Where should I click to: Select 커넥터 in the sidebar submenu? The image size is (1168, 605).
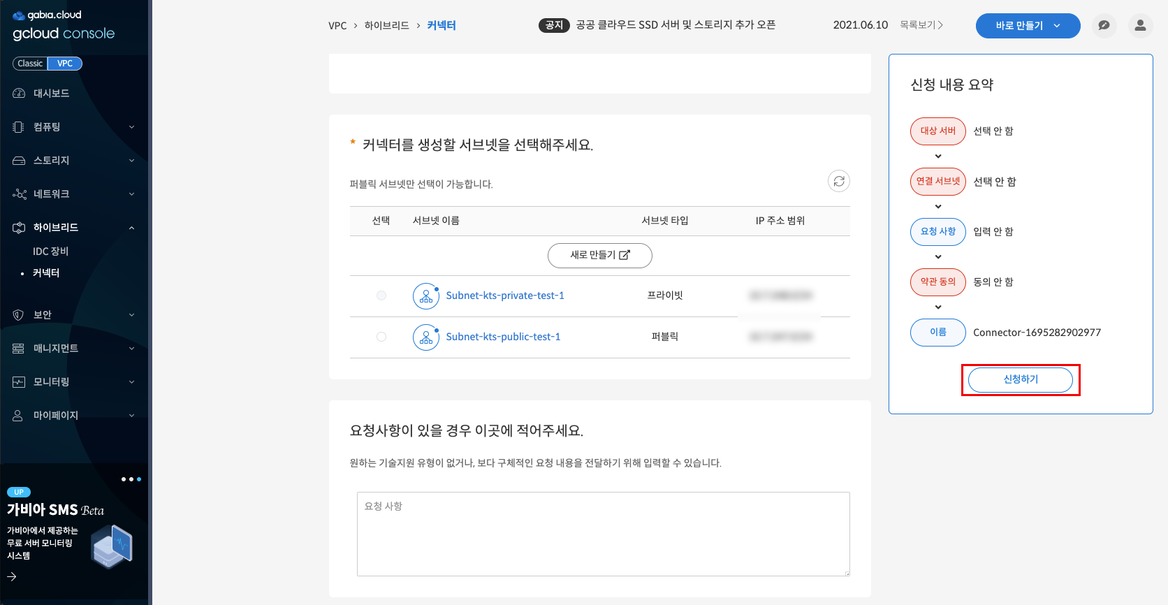pos(46,273)
